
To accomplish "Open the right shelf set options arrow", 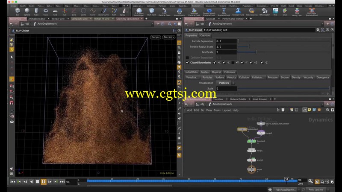I will [x=333, y=6].
